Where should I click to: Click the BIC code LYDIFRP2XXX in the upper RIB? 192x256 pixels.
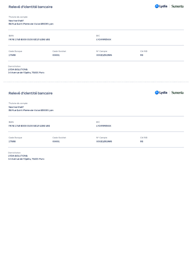103,39
